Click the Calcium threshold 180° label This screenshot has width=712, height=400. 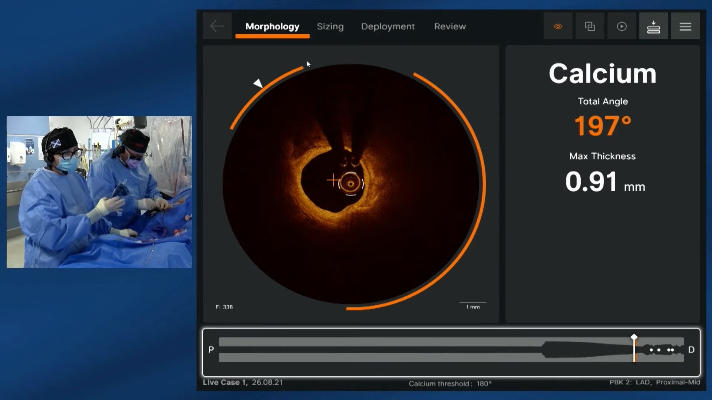tap(450, 384)
